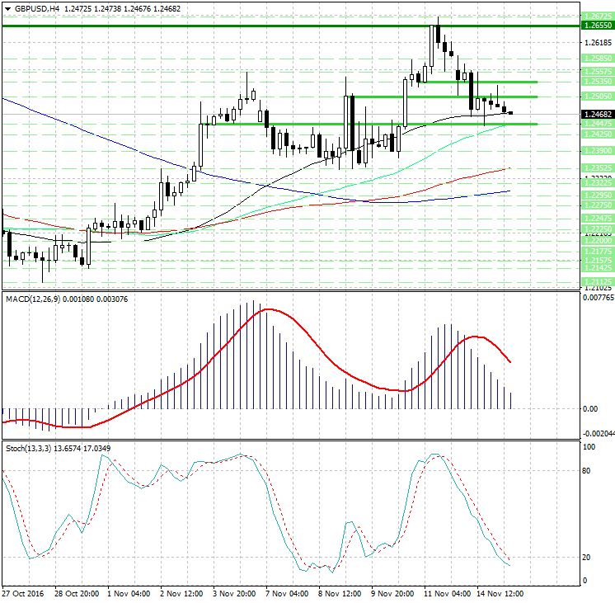Click the Stochastic 80 level scale label
The image size is (615, 603).
click(x=587, y=471)
